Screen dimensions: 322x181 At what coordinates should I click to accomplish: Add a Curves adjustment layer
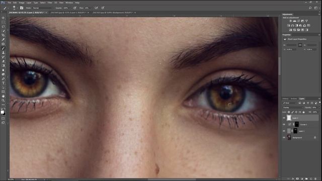[298, 21]
